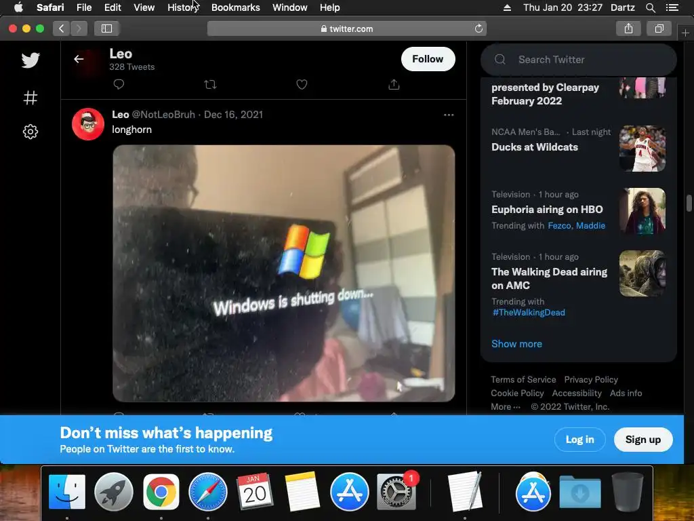Open the Dartz user menu
The height and width of the screenshot is (521, 694).
click(x=622, y=7)
